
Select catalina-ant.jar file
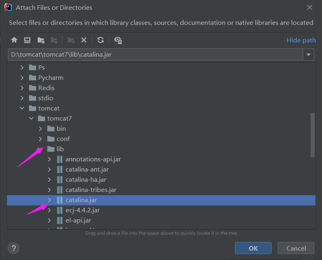pos(87,170)
